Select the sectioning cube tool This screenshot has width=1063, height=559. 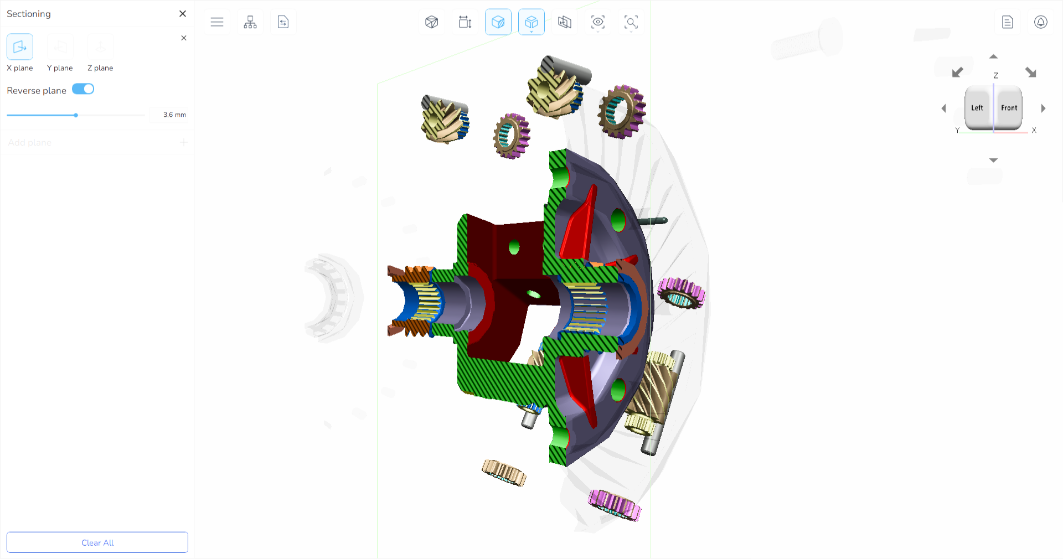point(498,22)
